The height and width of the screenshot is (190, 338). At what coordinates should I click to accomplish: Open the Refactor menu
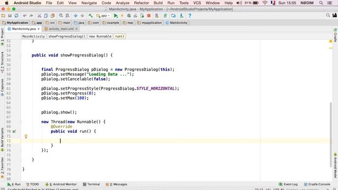[142, 3]
